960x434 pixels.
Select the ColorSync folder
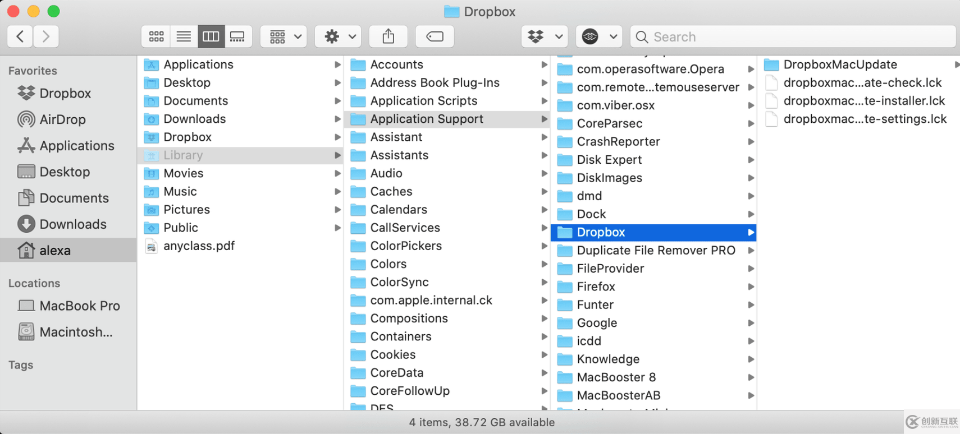447,282
